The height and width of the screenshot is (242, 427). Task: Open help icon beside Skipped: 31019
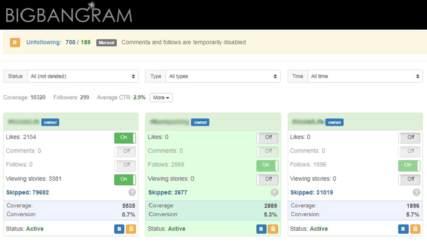[x=417, y=192]
